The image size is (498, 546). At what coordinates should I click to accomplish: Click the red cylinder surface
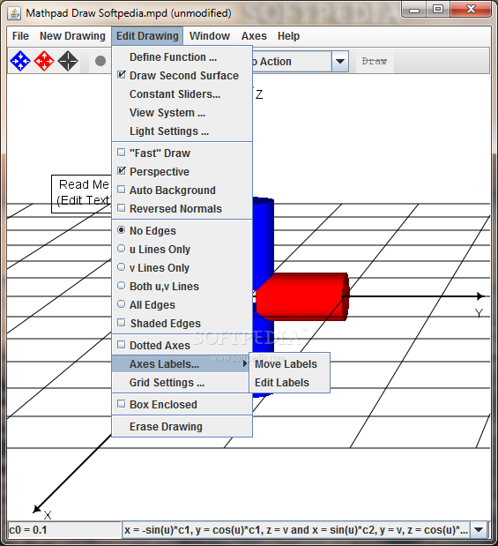click(x=302, y=296)
